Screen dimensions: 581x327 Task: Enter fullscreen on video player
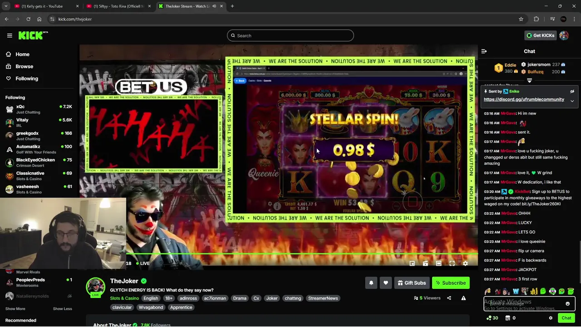click(452, 263)
